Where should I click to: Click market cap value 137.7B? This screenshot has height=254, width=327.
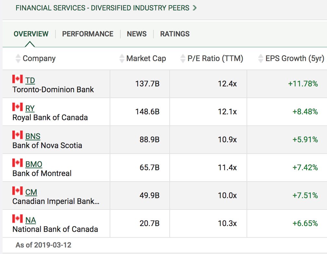(x=147, y=84)
